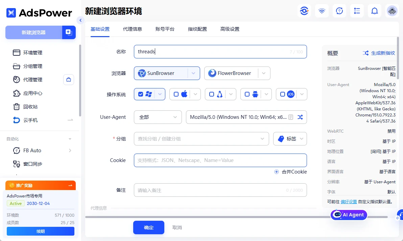Click 生成新指纹 in the summary panel
This screenshot has width=403, height=241.
pos(379,53)
